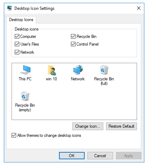Toggle the Network checkbox
157x167 pixels.
point(17,52)
